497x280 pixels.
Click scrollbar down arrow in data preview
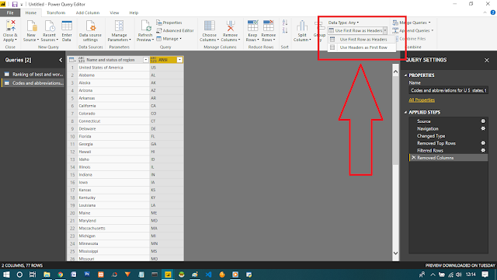(x=395, y=253)
